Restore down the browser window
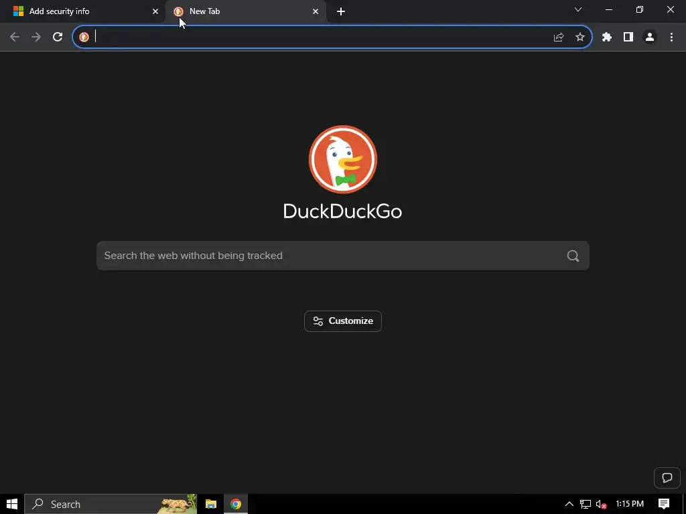The height and width of the screenshot is (514, 686). [640, 9]
